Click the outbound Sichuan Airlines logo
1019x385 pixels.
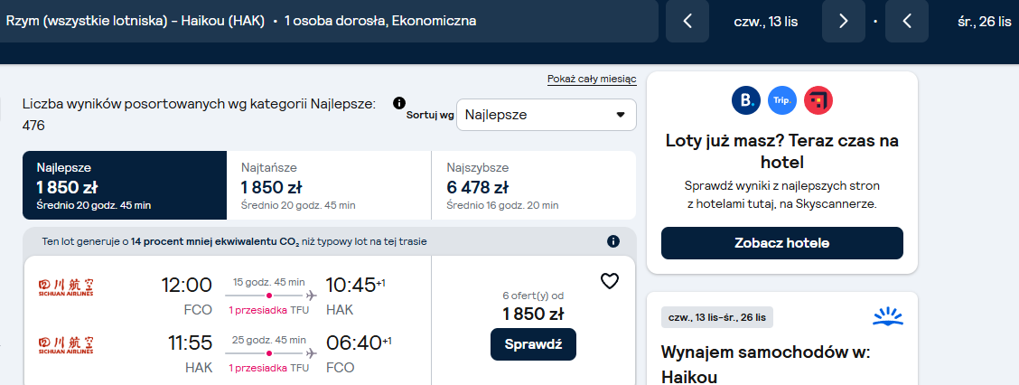(x=66, y=287)
